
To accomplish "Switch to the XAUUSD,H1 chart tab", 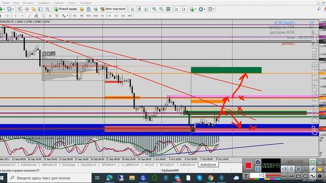I will tap(89, 165).
